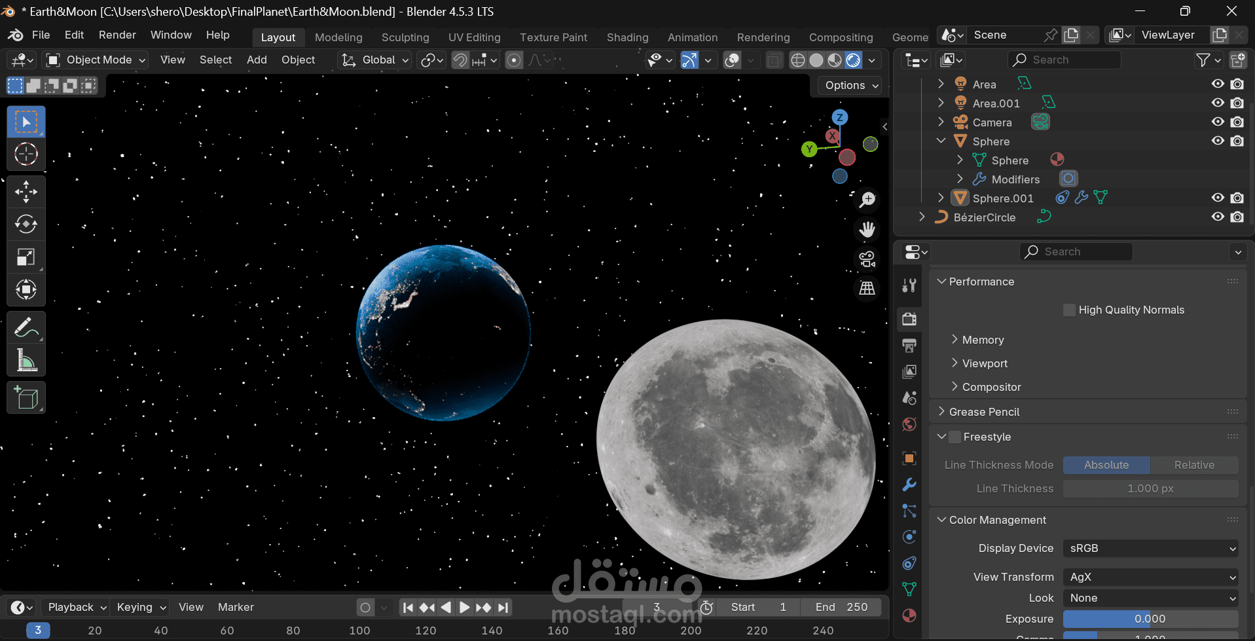Toggle snapping magnet button
1255x641 pixels.
[x=460, y=60]
